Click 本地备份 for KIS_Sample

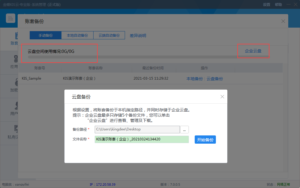point(194,79)
